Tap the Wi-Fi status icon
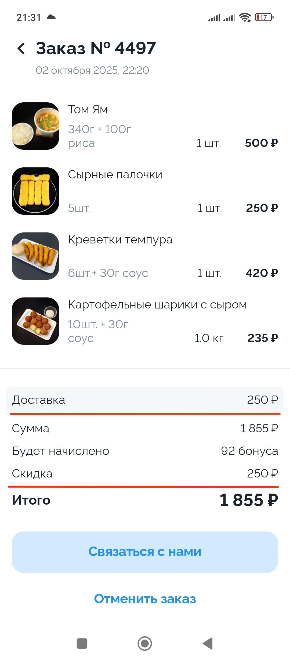The image size is (290, 661). [245, 17]
